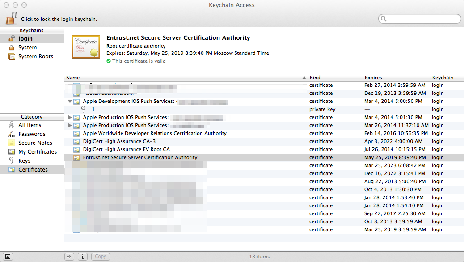464x262 pixels.
Task: Click the Certificates category icon
Action: pyautogui.click(x=12, y=170)
